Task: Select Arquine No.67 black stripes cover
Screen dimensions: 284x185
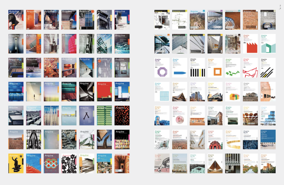Action: [x=197, y=68]
